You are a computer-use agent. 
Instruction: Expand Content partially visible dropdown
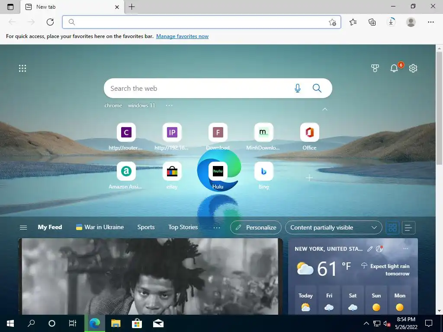[334, 227]
